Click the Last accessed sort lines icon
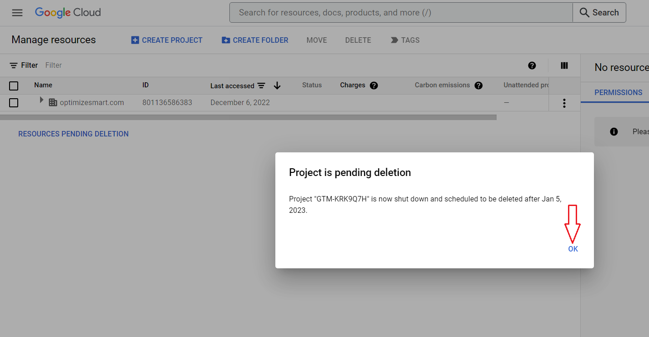Image resolution: width=649 pixels, height=337 pixels. click(x=261, y=86)
